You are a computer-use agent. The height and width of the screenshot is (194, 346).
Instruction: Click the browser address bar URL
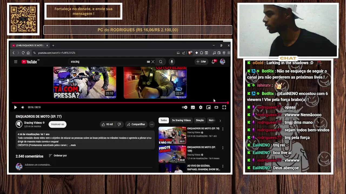56,53
